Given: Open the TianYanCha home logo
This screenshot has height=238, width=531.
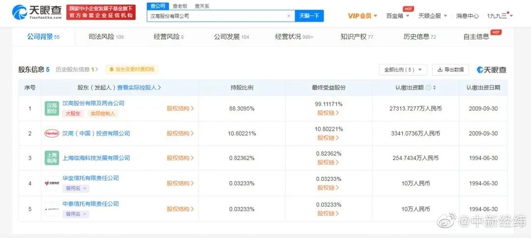Looking at the screenshot, I should tap(37, 12).
